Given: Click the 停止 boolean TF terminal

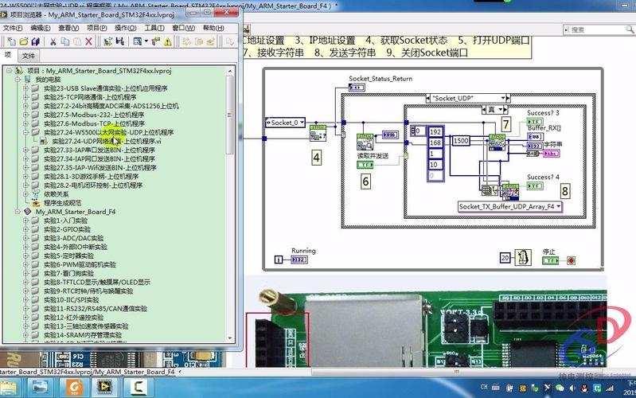Looking at the screenshot, I should [x=551, y=260].
